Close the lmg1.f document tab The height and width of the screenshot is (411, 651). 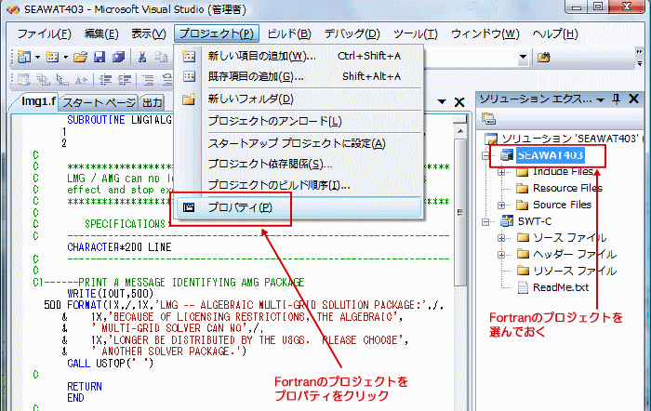coord(459,102)
